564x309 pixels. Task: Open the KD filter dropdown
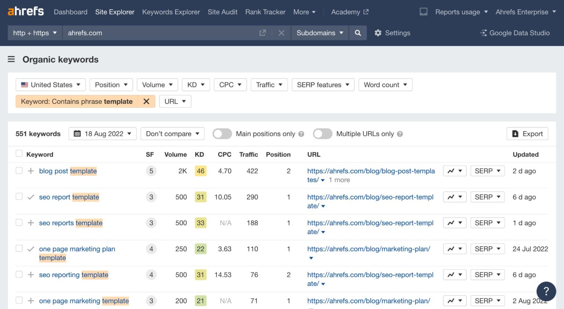pyautogui.click(x=196, y=85)
